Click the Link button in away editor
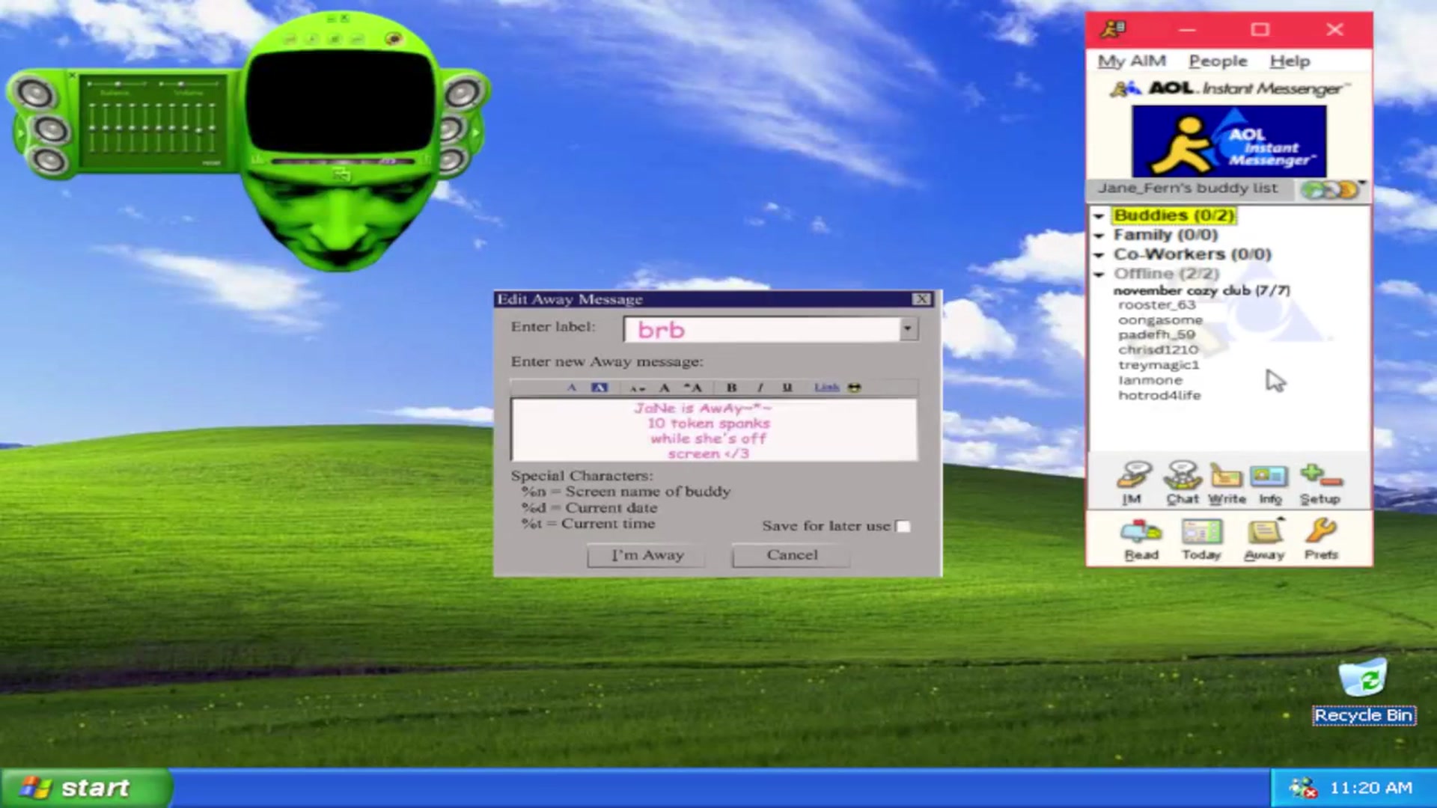 click(x=826, y=387)
